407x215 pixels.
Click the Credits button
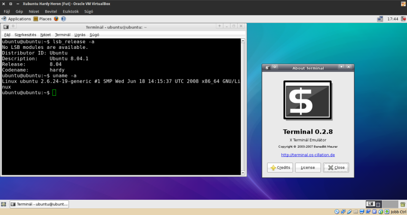click(280, 168)
